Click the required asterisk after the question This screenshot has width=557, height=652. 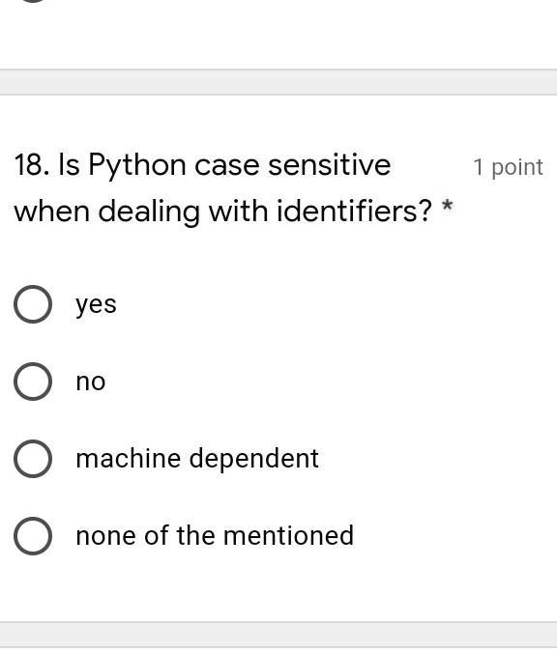click(447, 206)
